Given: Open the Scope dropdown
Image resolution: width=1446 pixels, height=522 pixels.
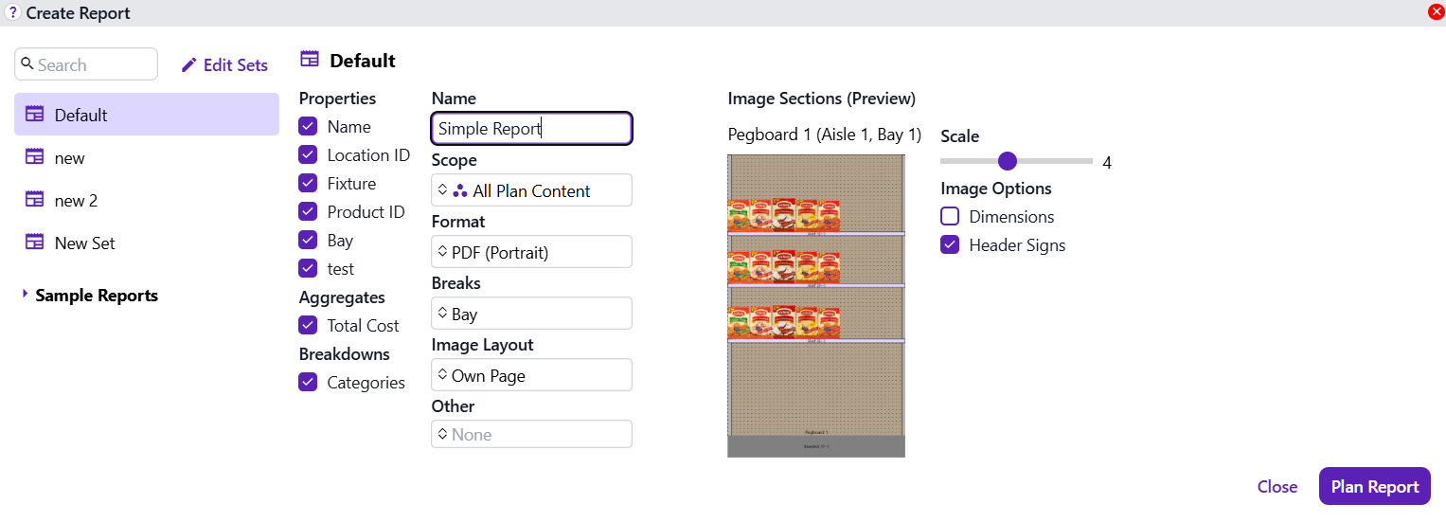Looking at the screenshot, I should pyautogui.click(x=531, y=190).
